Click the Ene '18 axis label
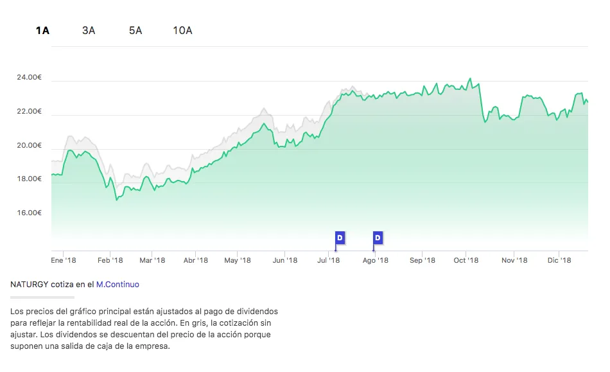The width and height of the screenshot is (610, 372). point(63,260)
